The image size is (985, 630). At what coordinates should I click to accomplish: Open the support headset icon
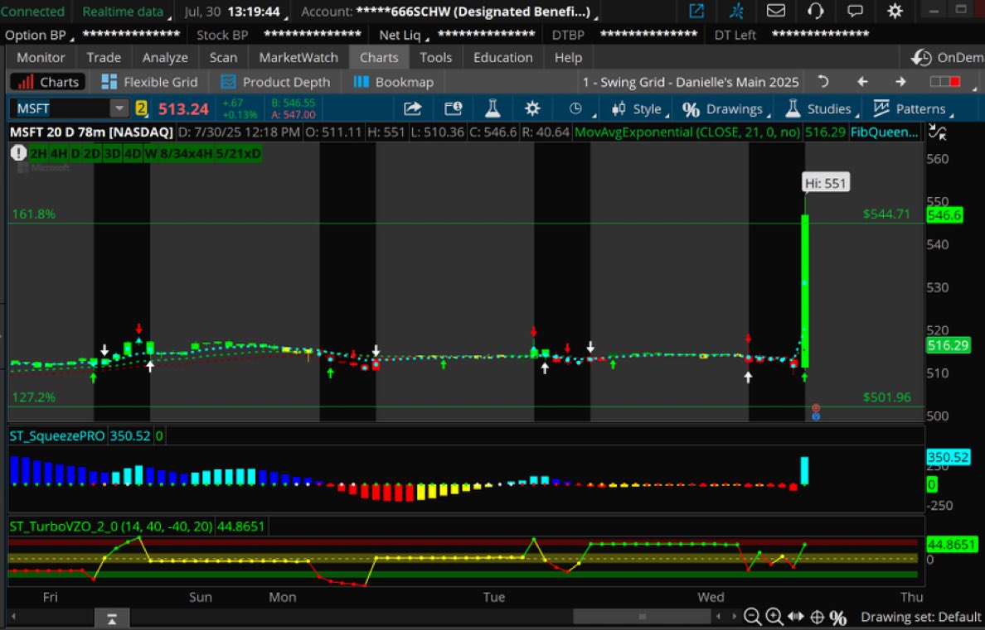point(815,11)
